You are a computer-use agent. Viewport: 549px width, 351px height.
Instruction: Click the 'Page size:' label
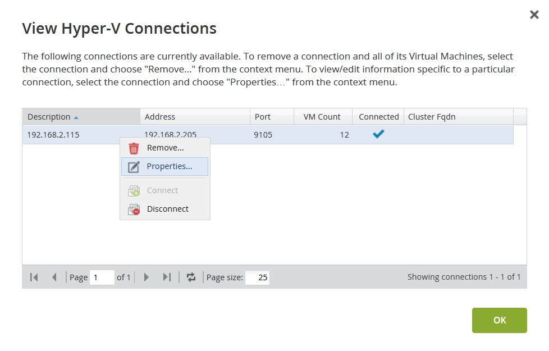point(225,277)
